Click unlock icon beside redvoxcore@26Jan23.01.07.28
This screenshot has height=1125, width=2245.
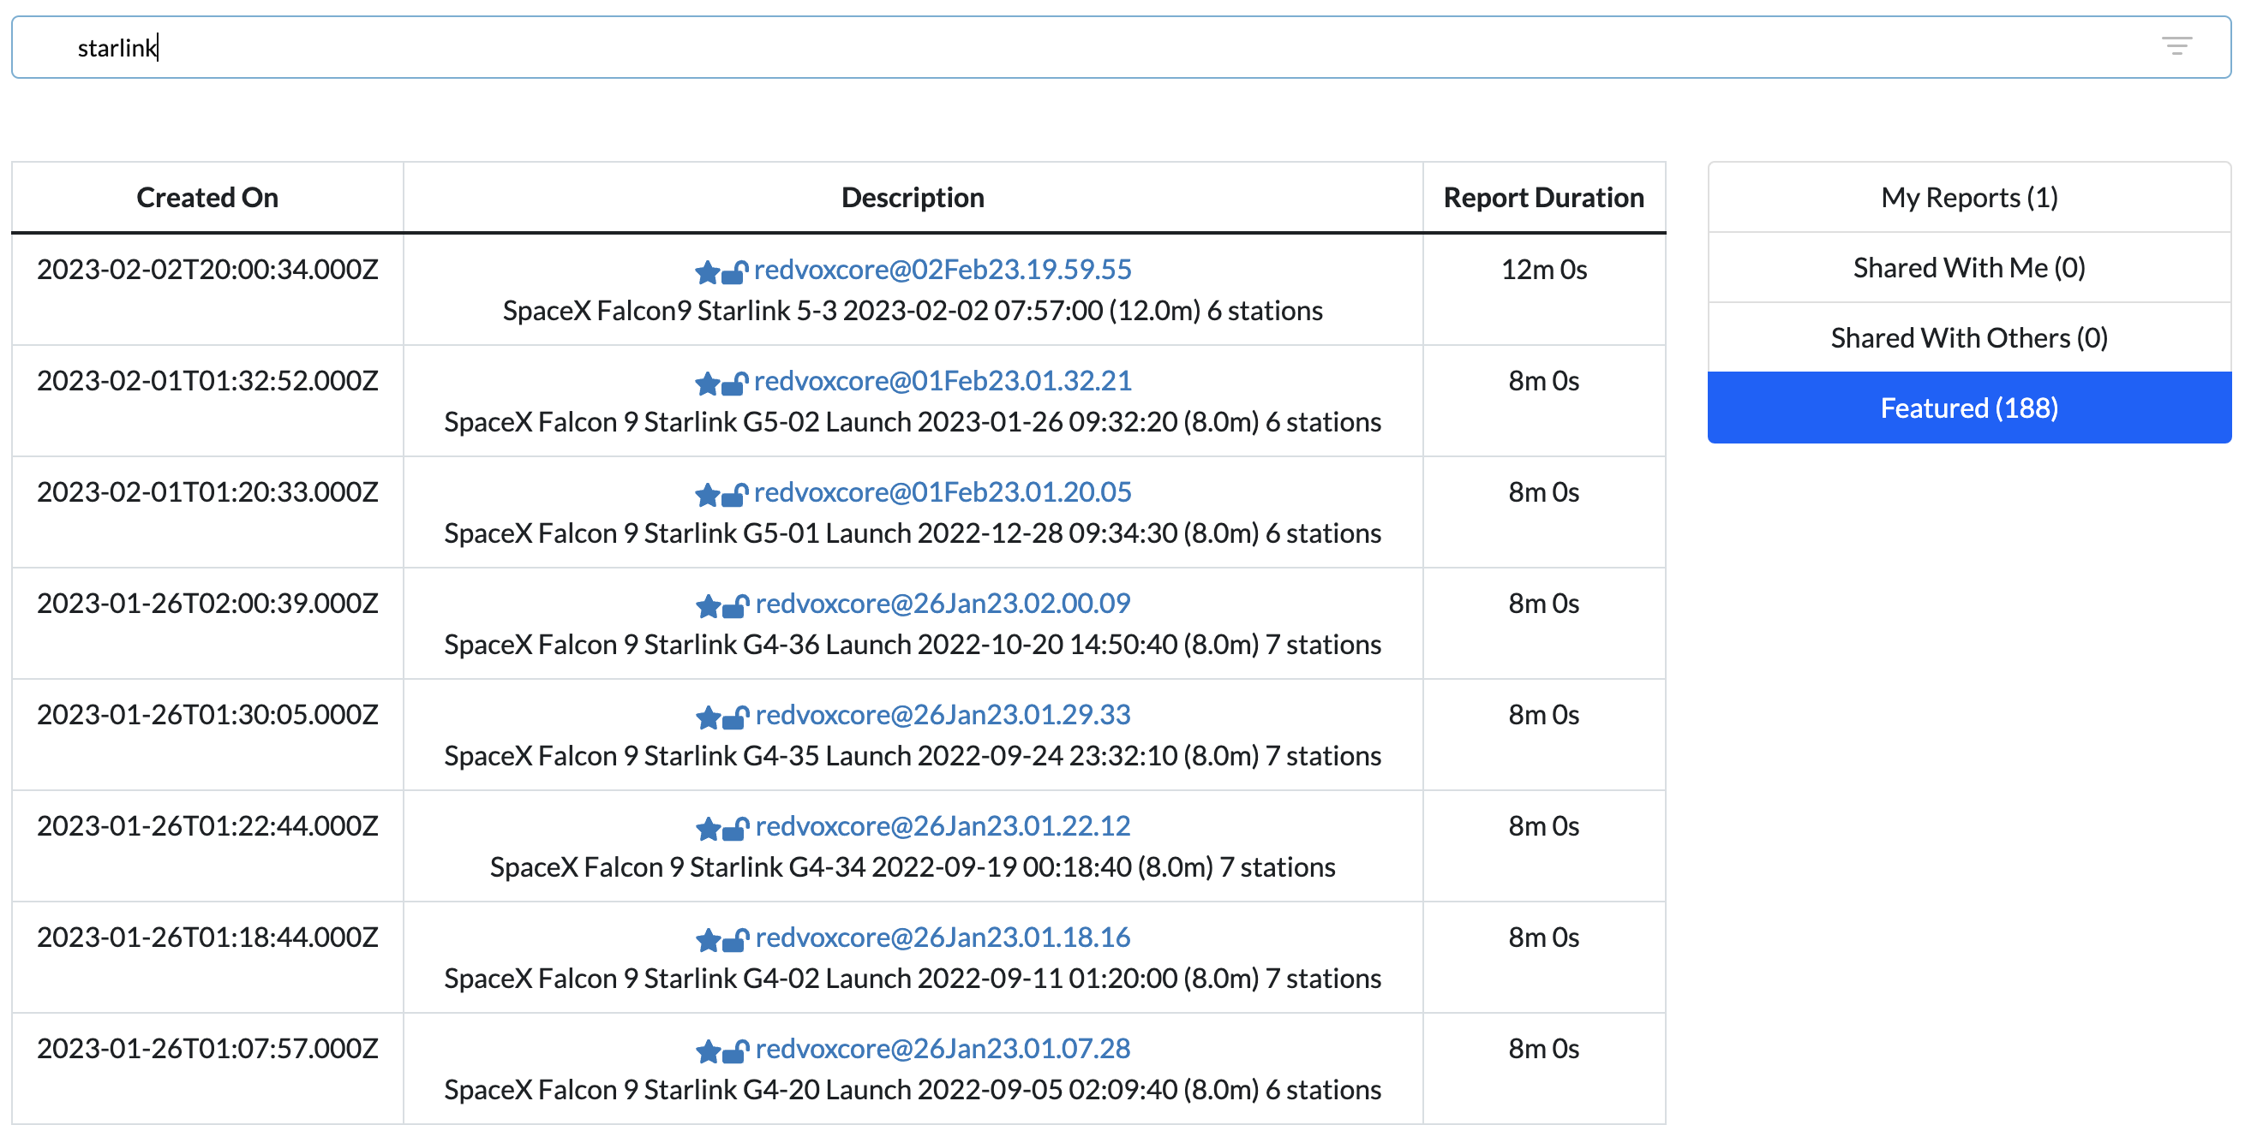pyautogui.click(x=735, y=1052)
